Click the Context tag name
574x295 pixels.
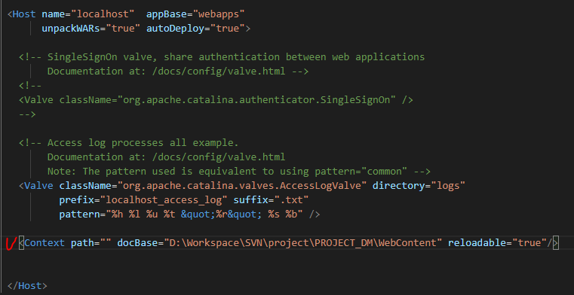tap(45, 243)
